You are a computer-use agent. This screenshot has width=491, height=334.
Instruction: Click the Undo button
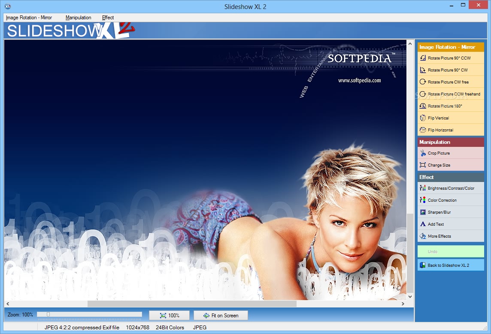tap(451, 251)
